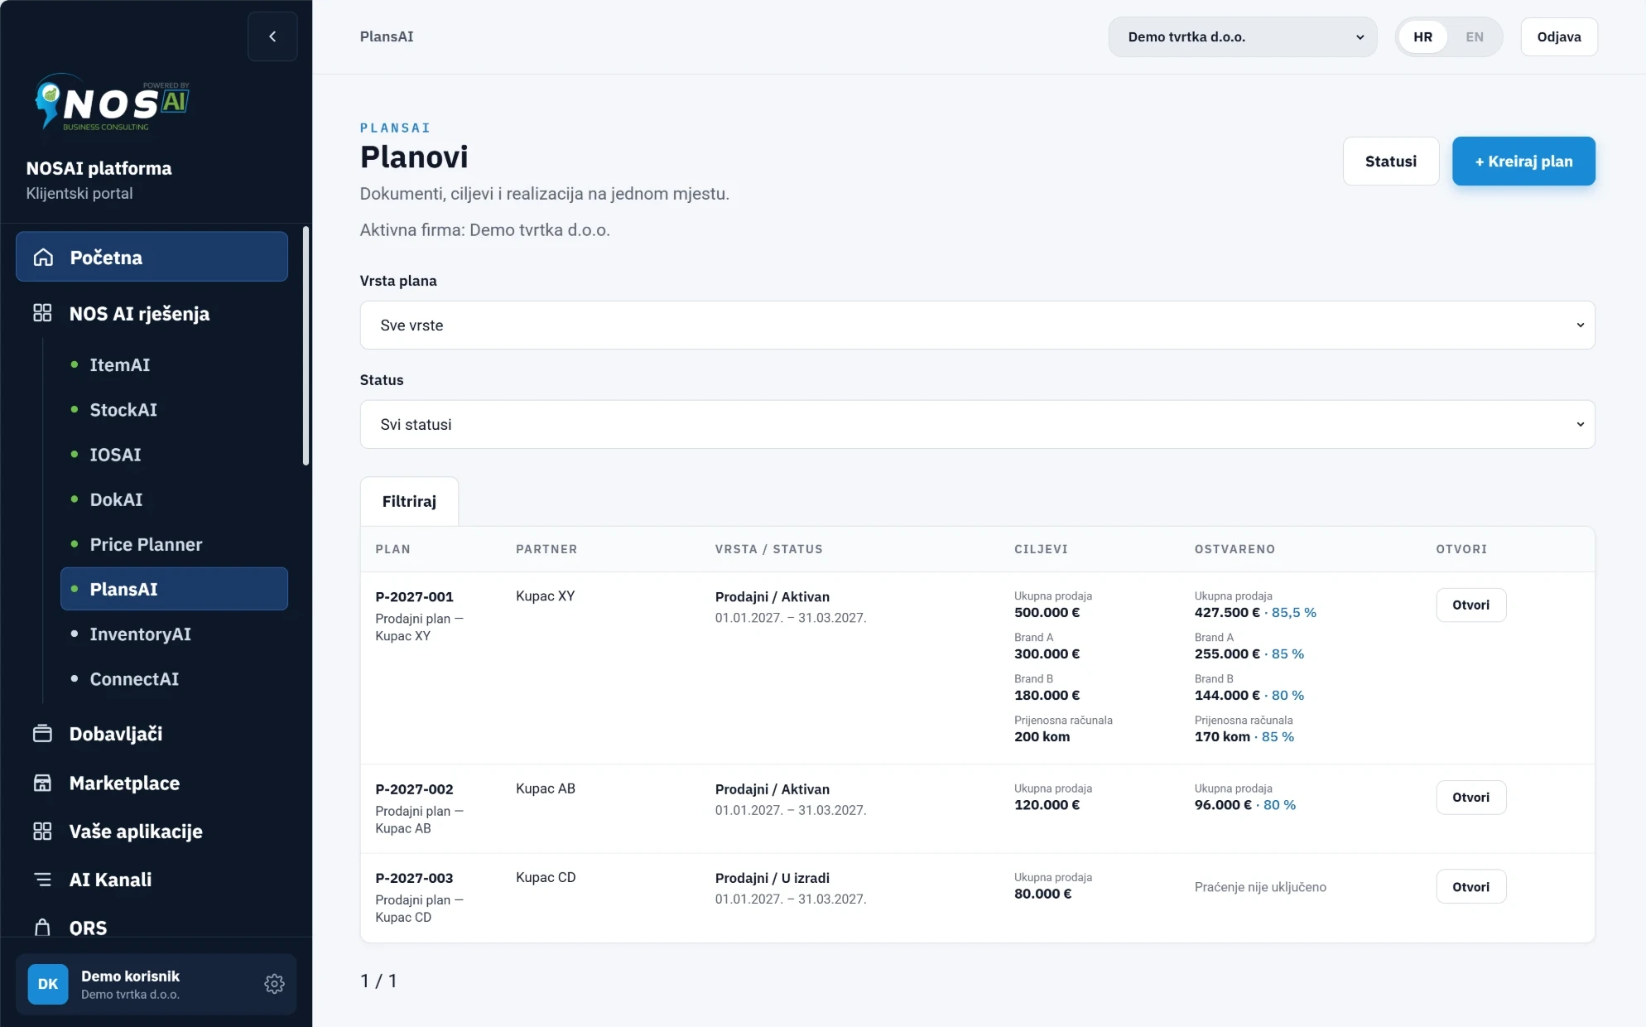
Task: Select PlansAI in the sidebar
Action: pos(174,589)
